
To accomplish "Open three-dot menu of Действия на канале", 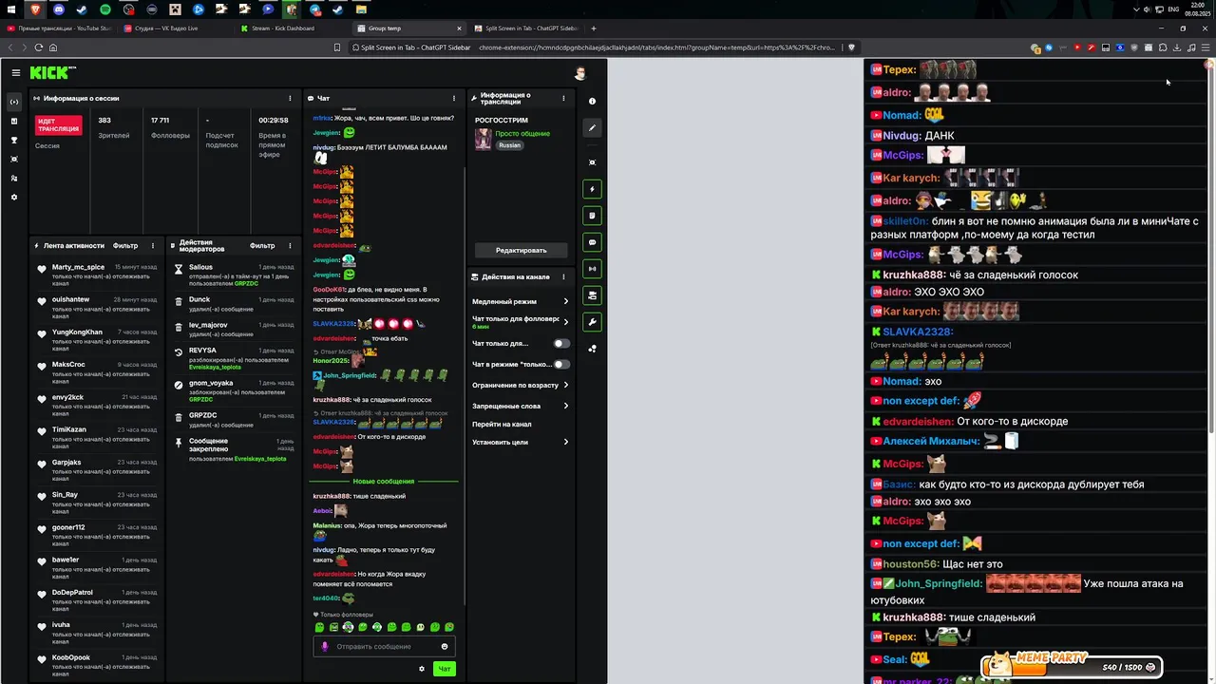I will 563,276.
